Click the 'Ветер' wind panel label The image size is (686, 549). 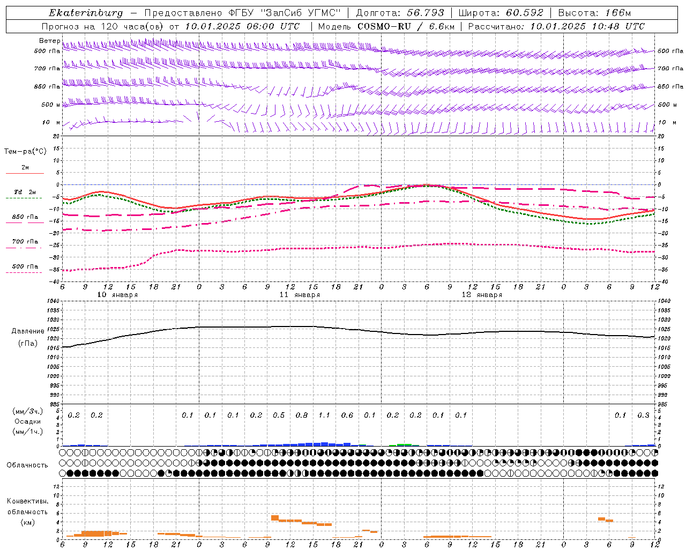50,41
